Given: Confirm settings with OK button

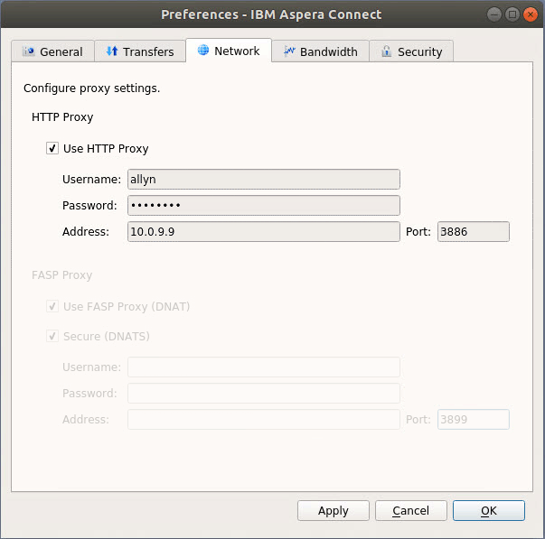Looking at the screenshot, I should [488, 511].
